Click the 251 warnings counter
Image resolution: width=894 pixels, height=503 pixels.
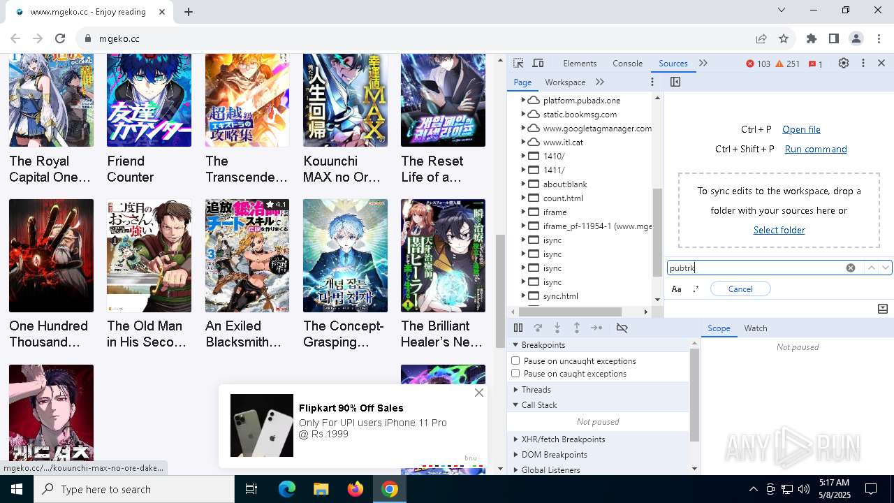point(787,64)
